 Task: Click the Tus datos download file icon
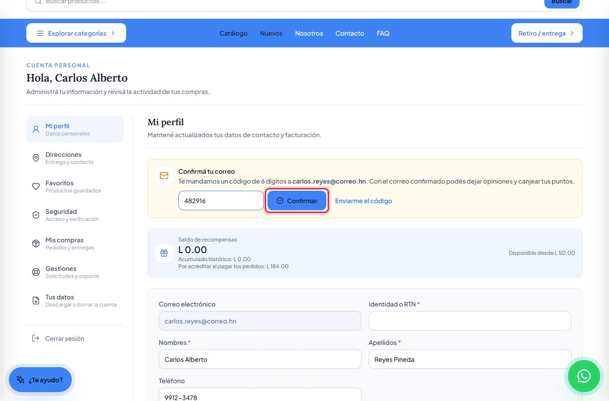pos(36,301)
